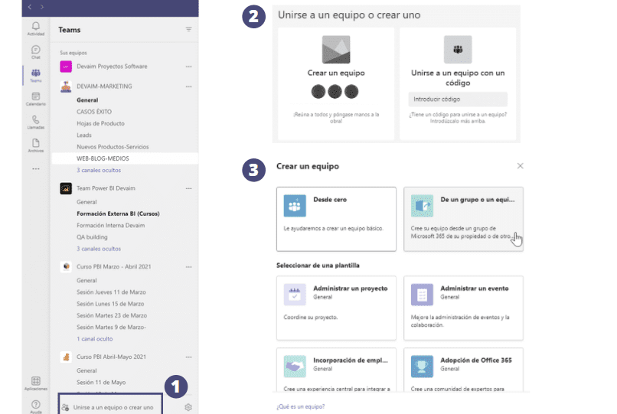The width and height of the screenshot is (617, 414).
Task: Open the Llamadas phone icon
Action: (x=36, y=119)
